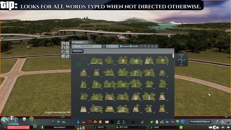231x130 pixels.
Task: Open the Roads build menu
Action: (x=53, y=122)
